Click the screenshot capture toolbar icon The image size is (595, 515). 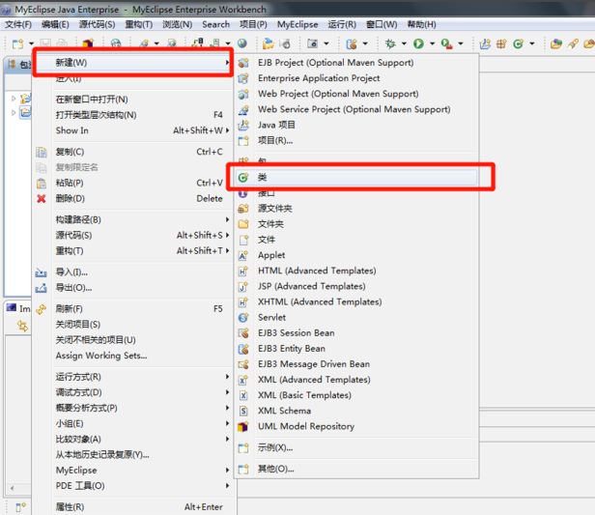click(x=312, y=44)
